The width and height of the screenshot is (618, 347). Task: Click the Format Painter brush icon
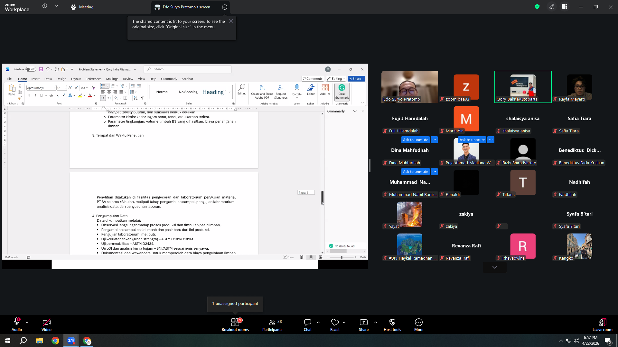pos(20,98)
